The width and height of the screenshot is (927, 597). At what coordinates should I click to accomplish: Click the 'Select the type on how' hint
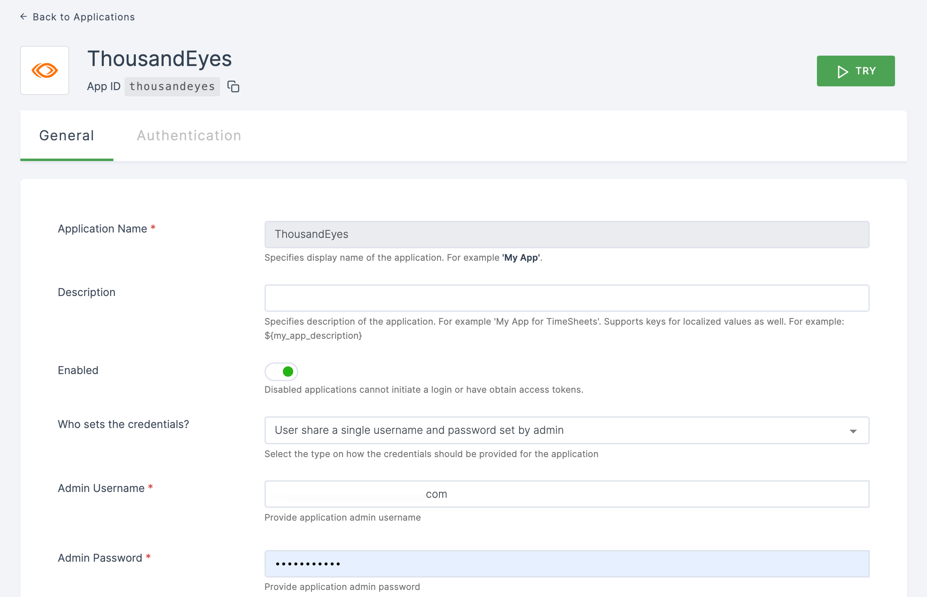pyautogui.click(x=432, y=454)
